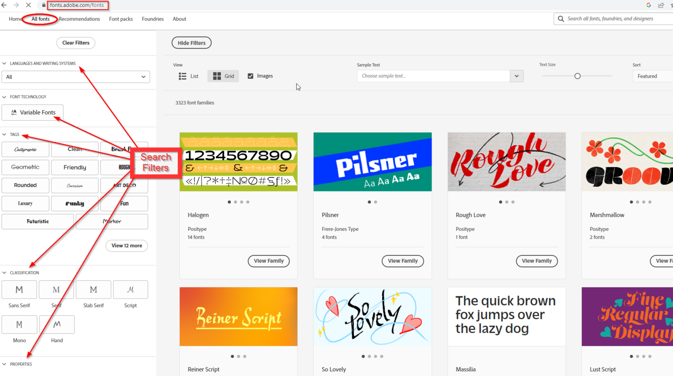Toggle the Variable Fonts filter
Screen dimensions: 673x376
[x=32, y=112]
